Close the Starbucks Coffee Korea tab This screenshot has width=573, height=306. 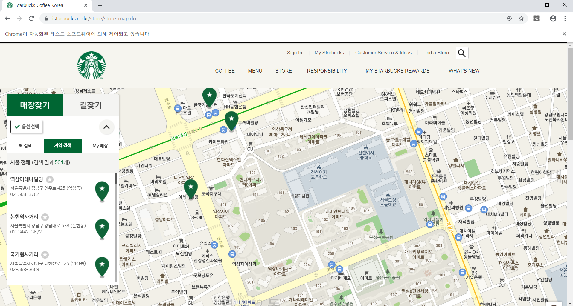(86, 5)
